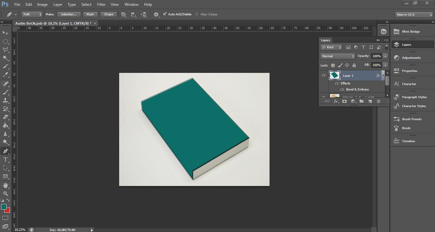Screen dimensions: 435x232
Task: Turn layer filtering on or off
Action: [386, 47]
